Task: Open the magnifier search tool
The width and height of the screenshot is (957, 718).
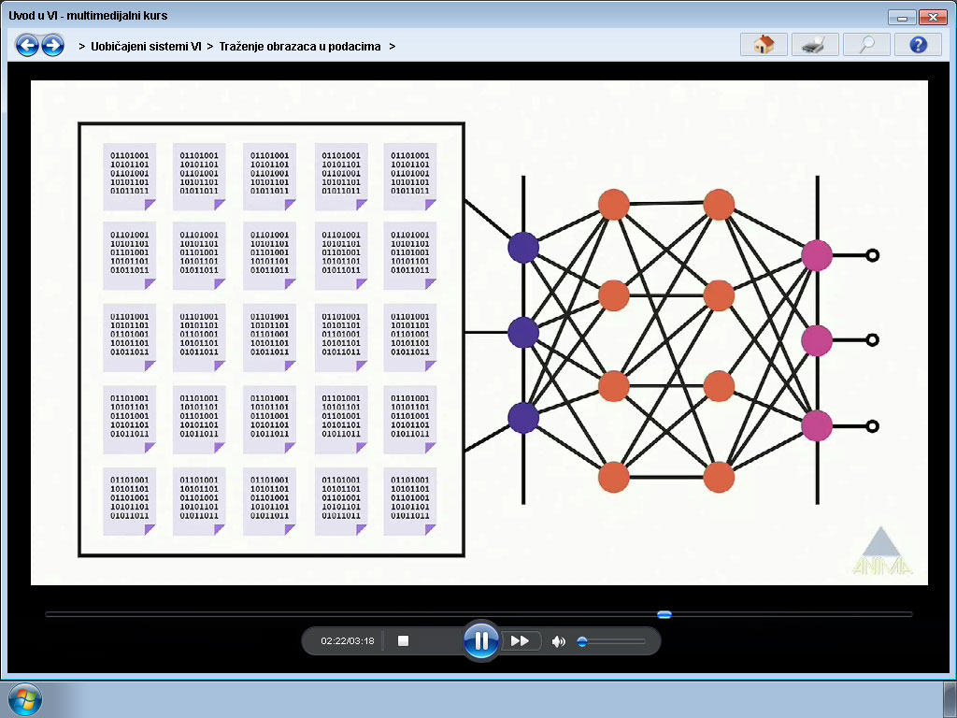Action: [866, 45]
